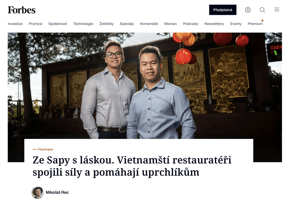Open Žebříčky rankings page

click(x=106, y=24)
